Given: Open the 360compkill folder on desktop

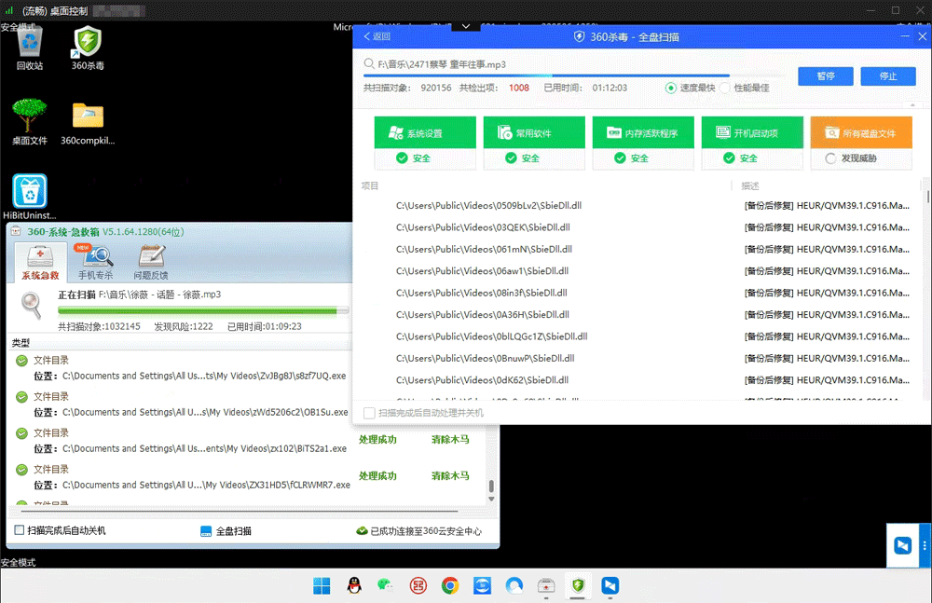Looking at the screenshot, I should (x=88, y=121).
